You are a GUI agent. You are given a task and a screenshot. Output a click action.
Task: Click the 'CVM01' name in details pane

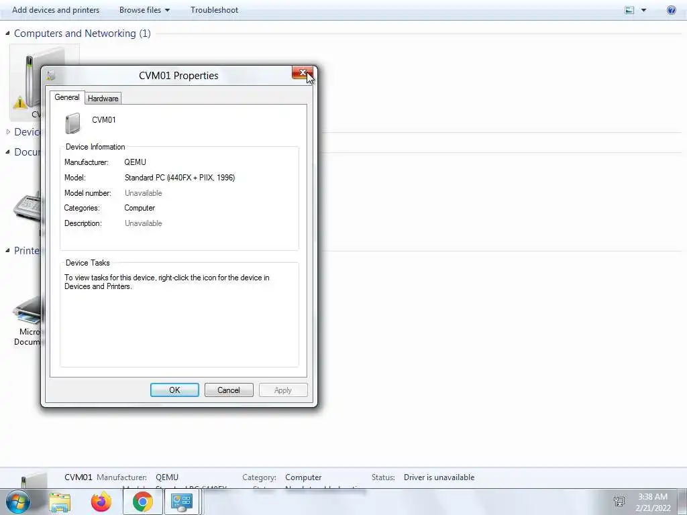[78, 477]
